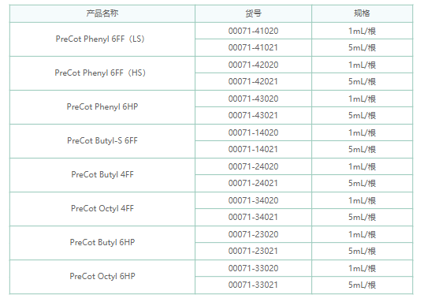This screenshot has height=302, width=424.
Task: Click catalog number 00071-43020
Action: (x=253, y=99)
